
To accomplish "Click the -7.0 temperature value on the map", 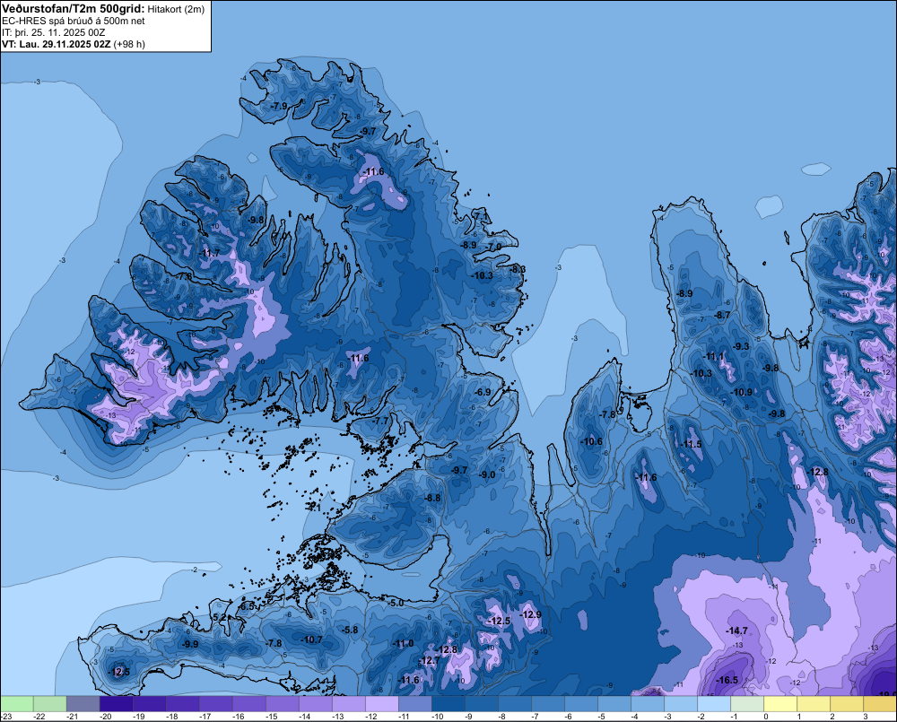I will pos(493,247).
